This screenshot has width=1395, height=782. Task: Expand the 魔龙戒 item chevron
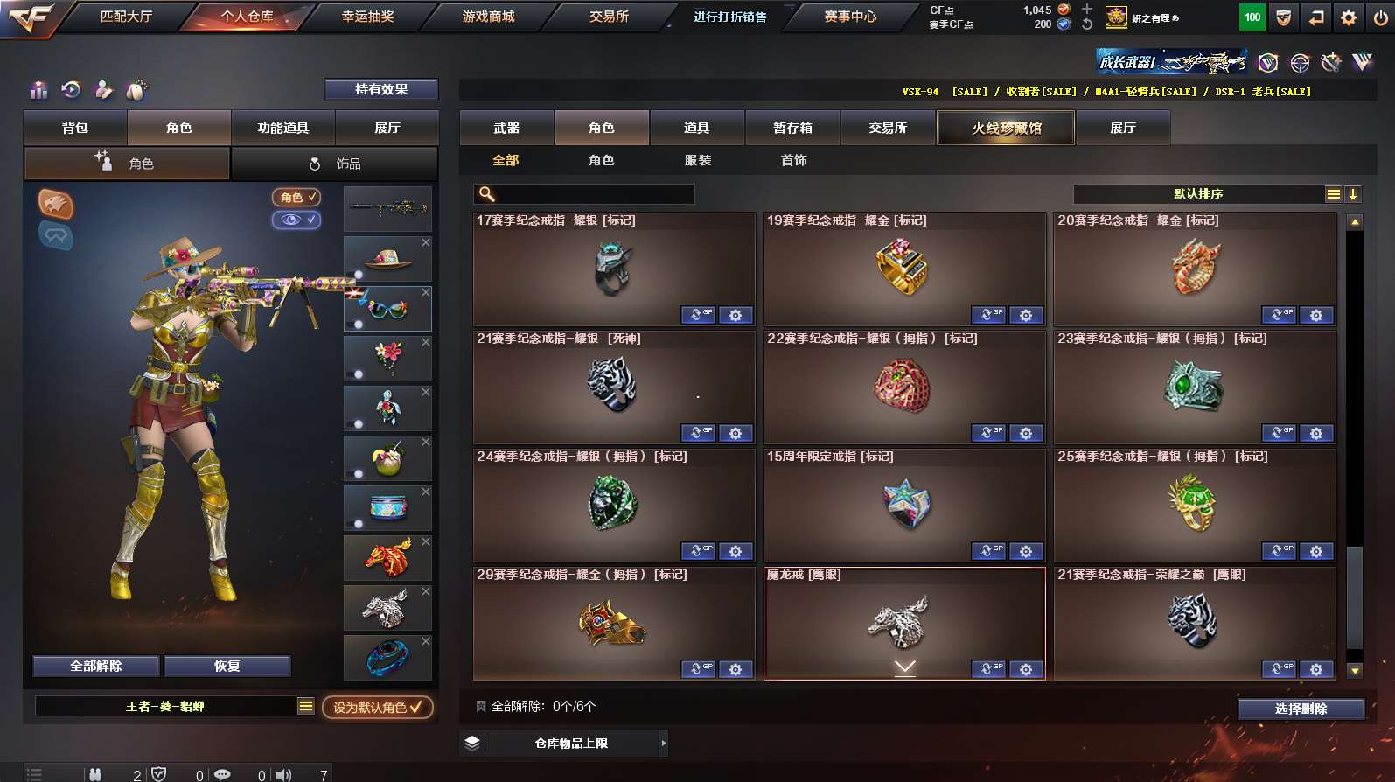pyautogui.click(x=905, y=667)
